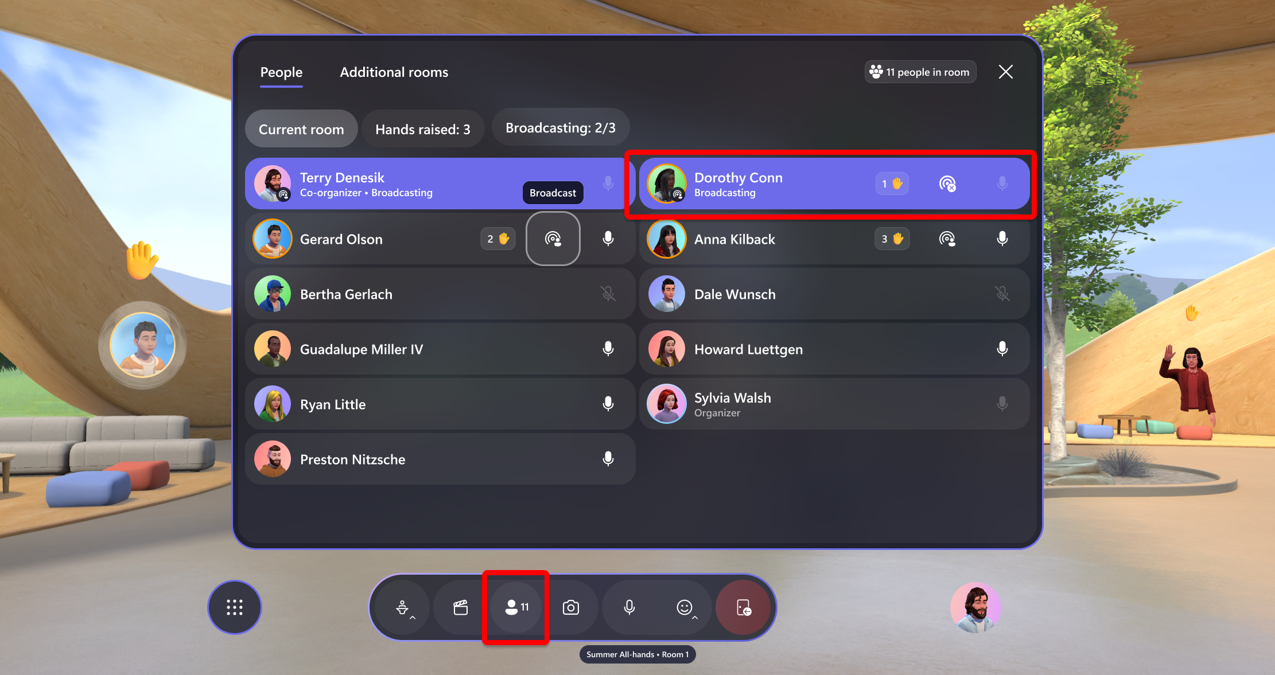Click the Hands raised: 3 filter button
This screenshot has width=1275, height=675.
[423, 129]
